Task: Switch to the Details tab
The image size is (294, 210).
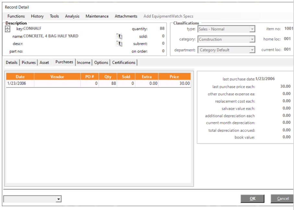Action: click(12, 63)
